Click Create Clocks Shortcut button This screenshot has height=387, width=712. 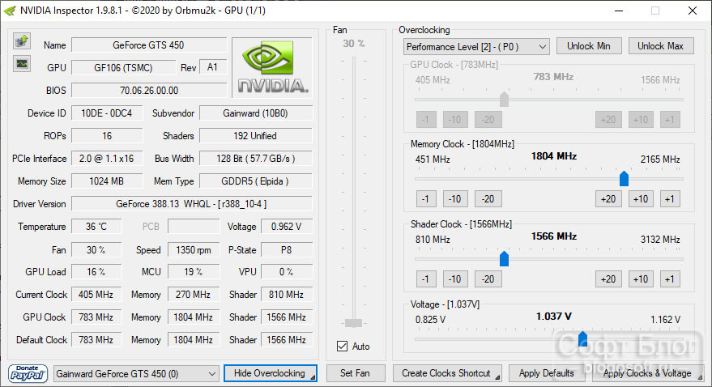click(x=447, y=373)
